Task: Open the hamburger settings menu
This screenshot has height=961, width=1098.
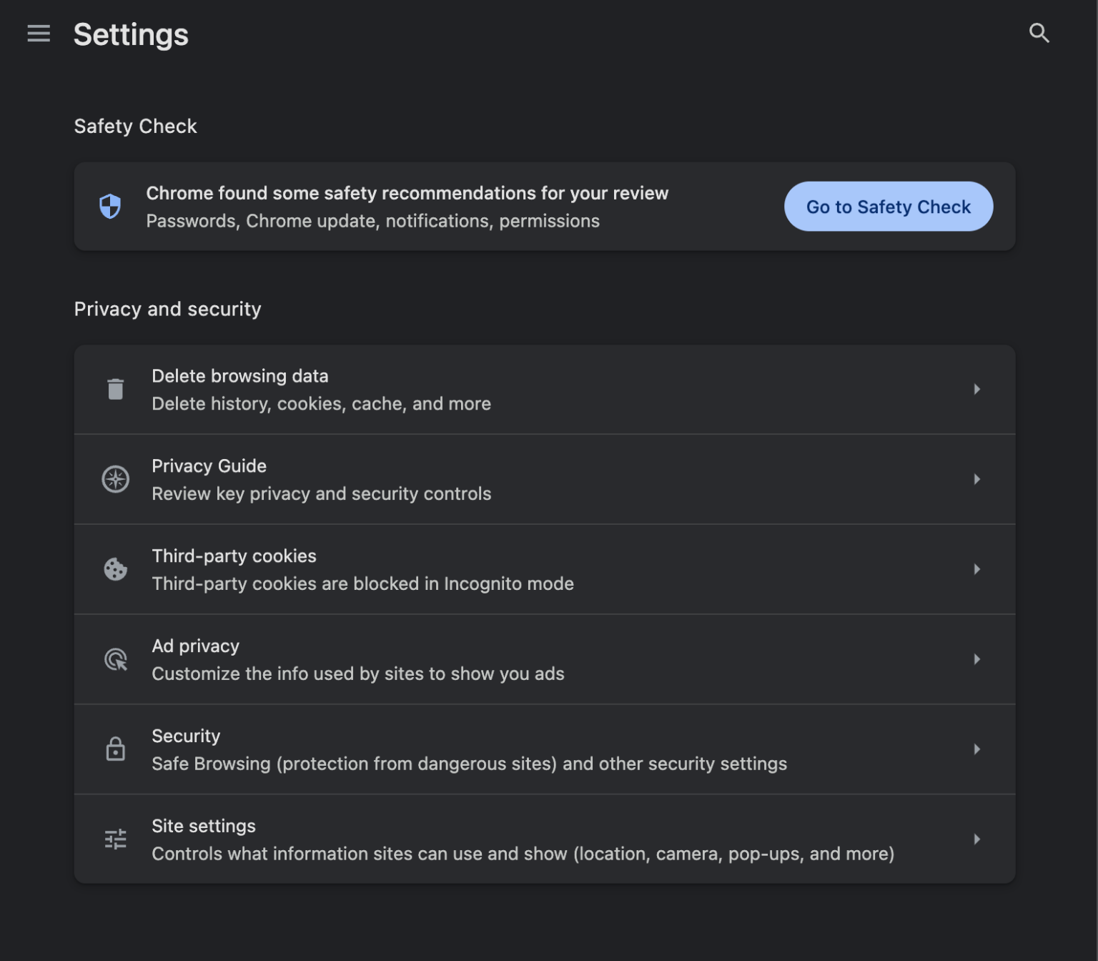Action: tap(38, 34)
